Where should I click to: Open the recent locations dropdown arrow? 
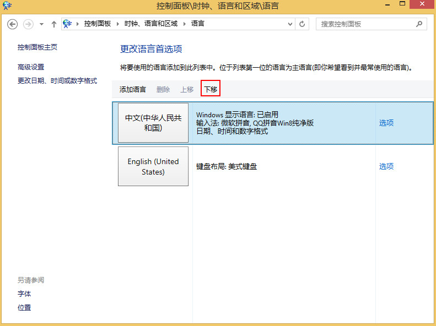41,24
